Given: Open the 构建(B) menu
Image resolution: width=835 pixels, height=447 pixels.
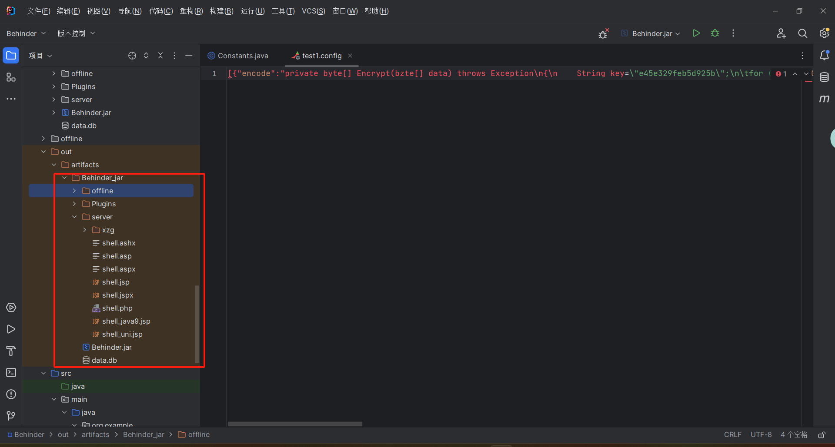Looking at the screenshot, I should coord(222,11).
